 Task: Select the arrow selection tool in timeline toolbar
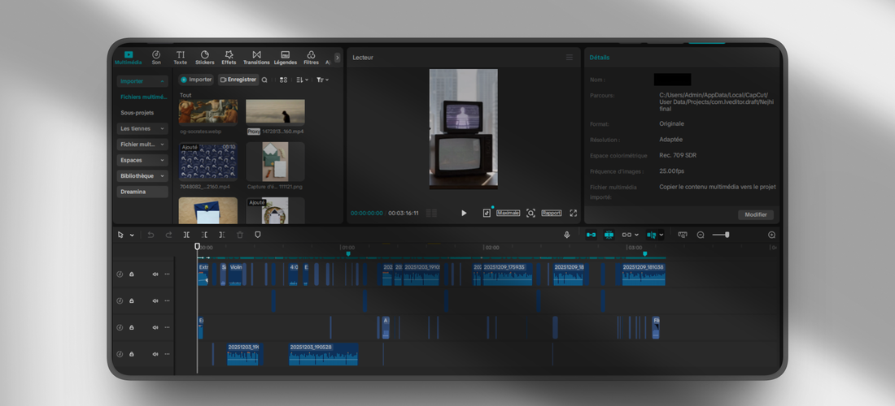(x=120, y=235)
